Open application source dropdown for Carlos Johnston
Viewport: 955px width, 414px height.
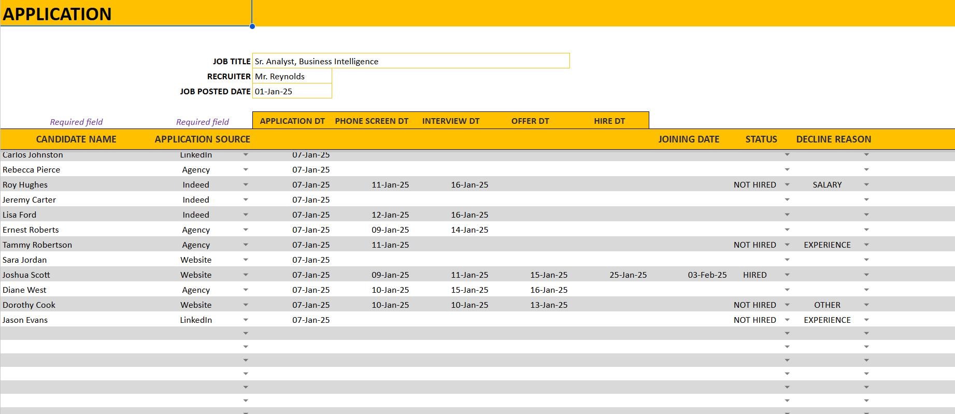click(x=246, y=155)
